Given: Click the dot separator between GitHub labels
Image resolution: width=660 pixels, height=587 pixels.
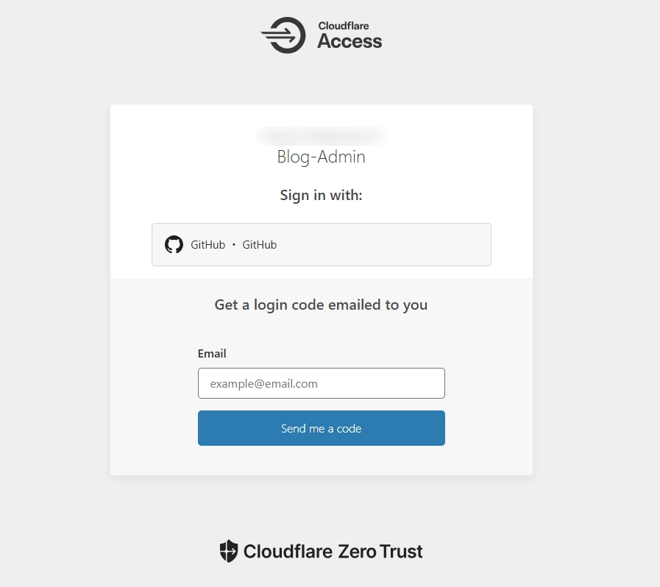Looking at the screenshot, I should click(234, 245).
